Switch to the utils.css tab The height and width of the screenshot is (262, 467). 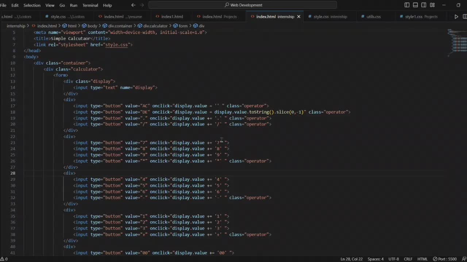pyautogui.click(x=373, y=17)
